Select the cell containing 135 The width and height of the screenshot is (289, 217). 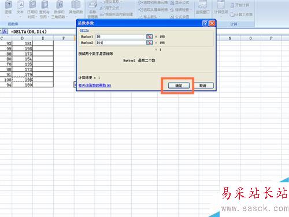[x=23, y=64]
